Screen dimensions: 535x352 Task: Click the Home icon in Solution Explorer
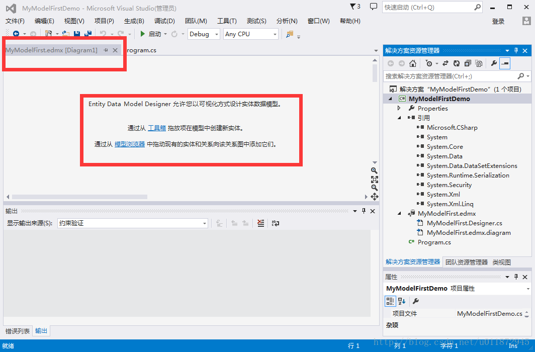point(413,63)
